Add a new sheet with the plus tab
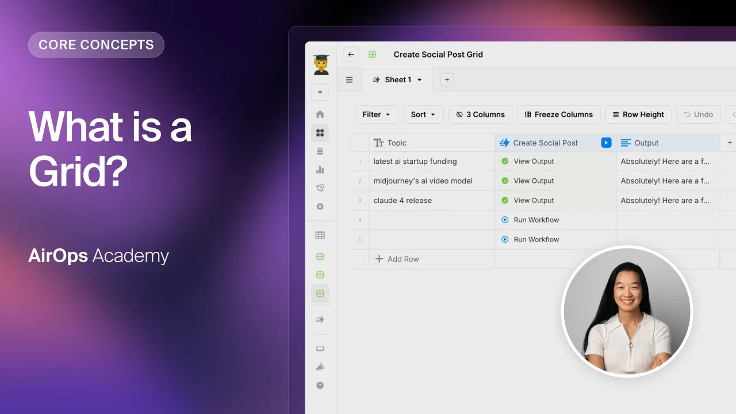 click(x=447, y=80)
